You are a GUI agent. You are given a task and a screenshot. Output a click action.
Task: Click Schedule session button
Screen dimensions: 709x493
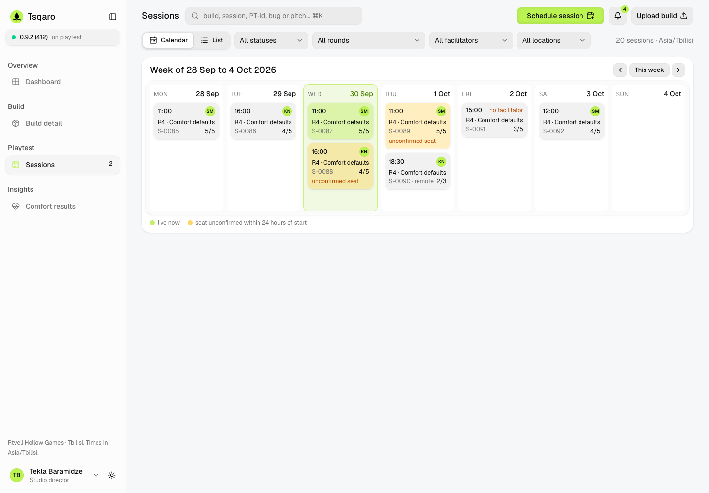pos(560,16)
